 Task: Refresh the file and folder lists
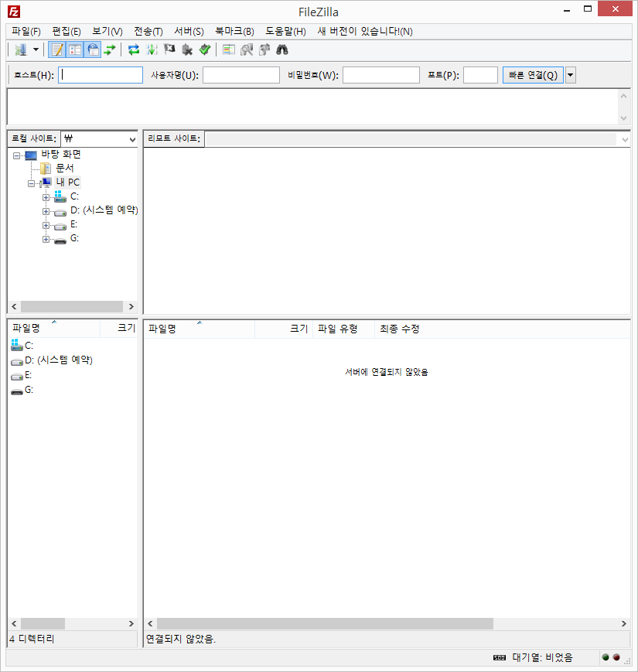tap(134, 50)
